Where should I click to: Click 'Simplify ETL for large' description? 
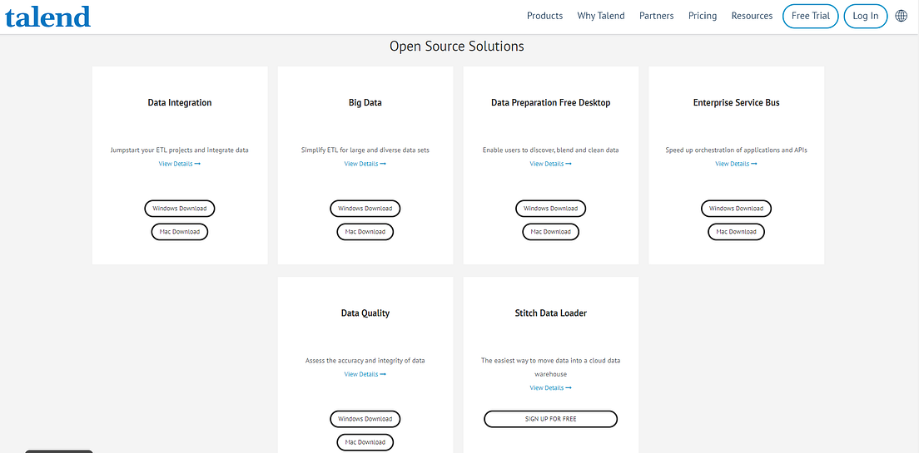coord(365,150)
